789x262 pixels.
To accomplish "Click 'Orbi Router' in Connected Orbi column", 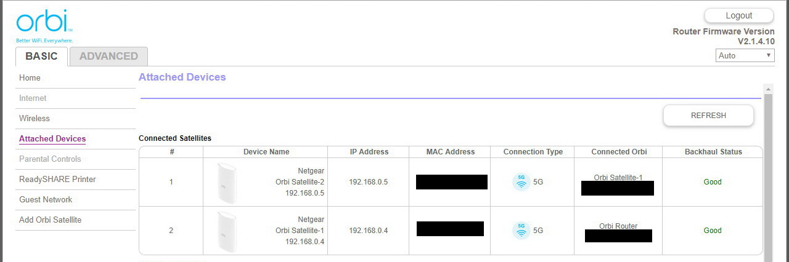I will pos(618,226).
